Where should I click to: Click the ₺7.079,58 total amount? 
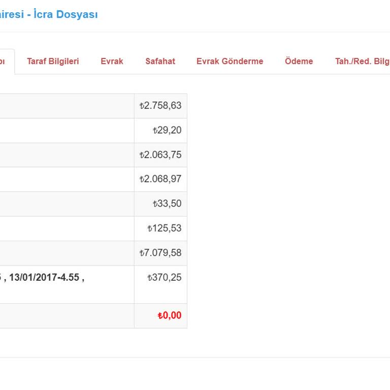coord(160,253)
